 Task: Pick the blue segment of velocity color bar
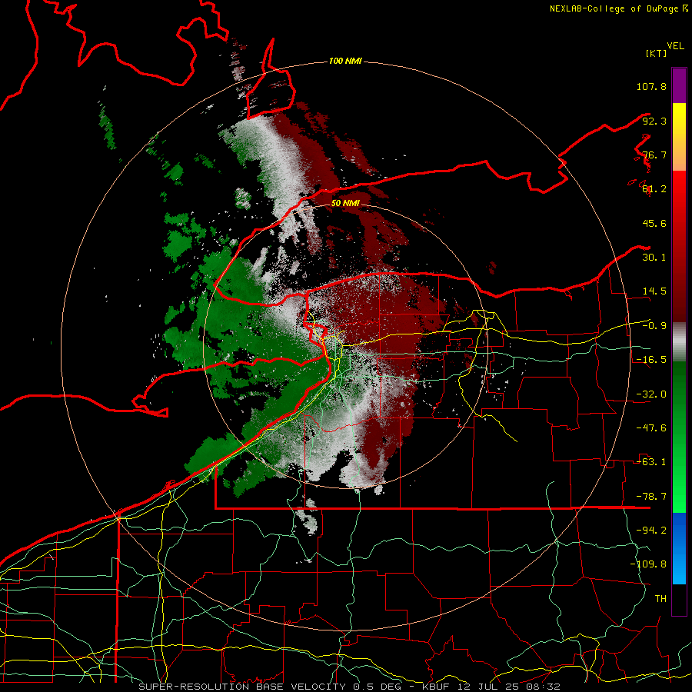[679, 548]
